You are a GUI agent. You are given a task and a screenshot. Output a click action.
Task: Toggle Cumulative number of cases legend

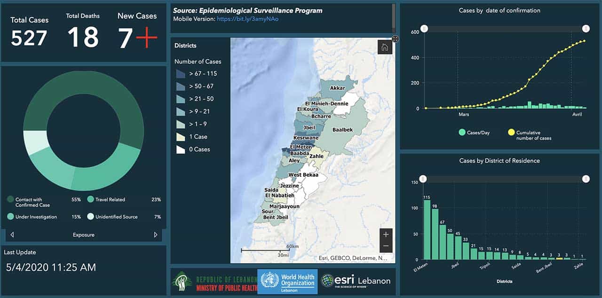click(x=511, y=133)
